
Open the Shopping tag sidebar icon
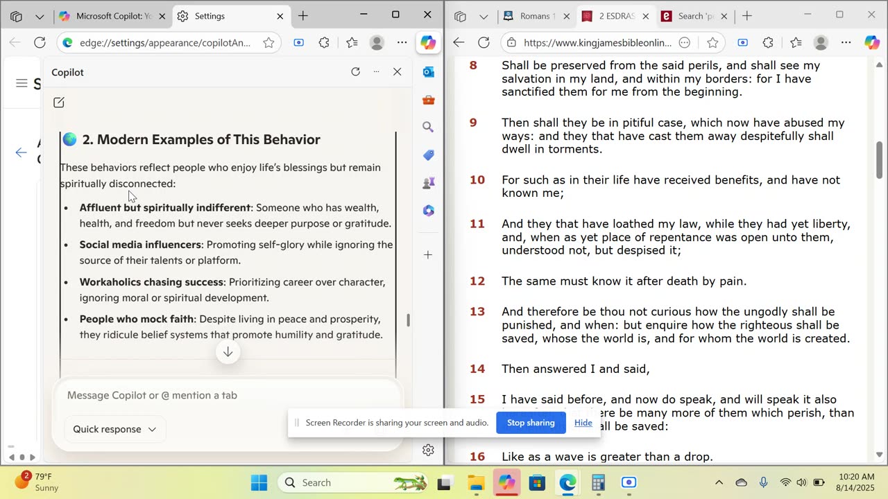click(428, 155)
